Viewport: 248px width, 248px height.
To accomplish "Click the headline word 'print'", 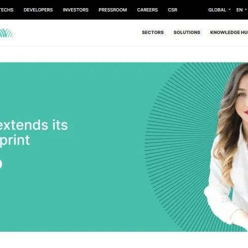I will point(15,140).
